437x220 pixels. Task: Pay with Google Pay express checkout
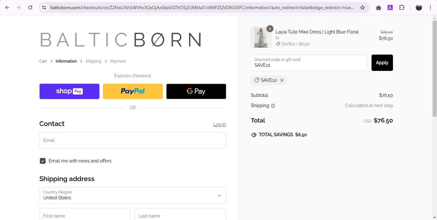tap(196, 91)
